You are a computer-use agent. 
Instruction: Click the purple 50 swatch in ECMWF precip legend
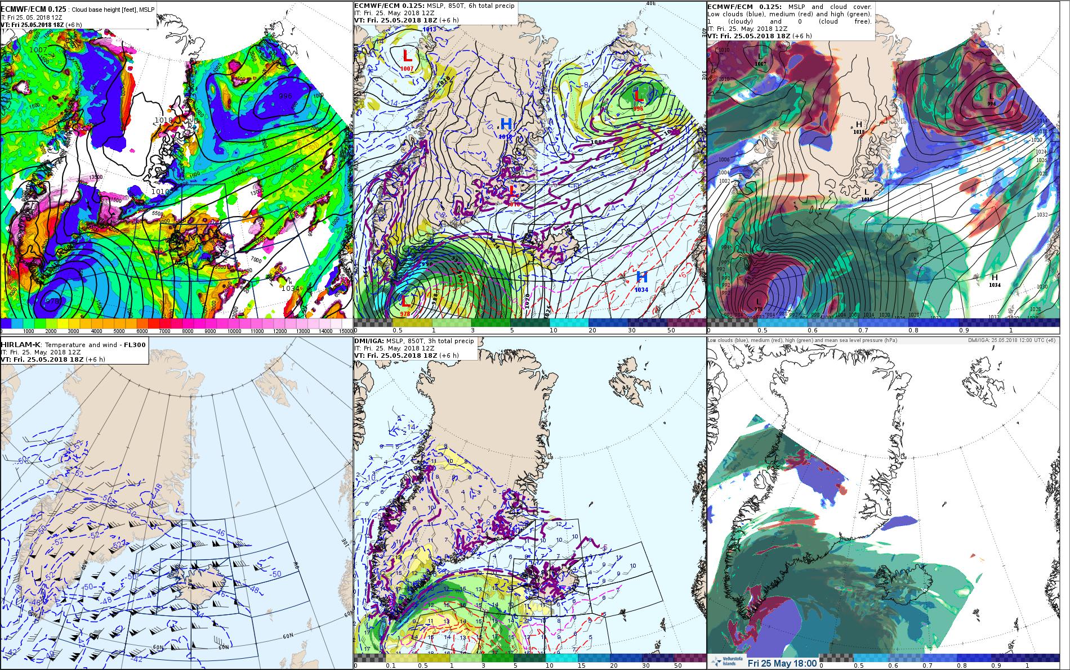point(686,323)
